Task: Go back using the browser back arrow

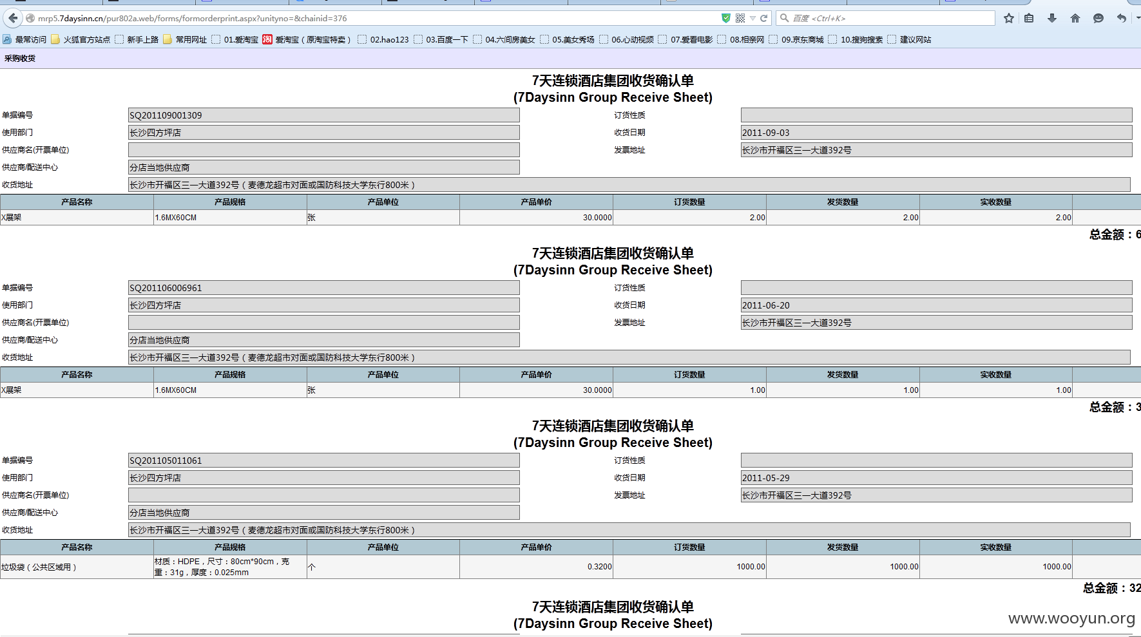Action: [13, 18]
